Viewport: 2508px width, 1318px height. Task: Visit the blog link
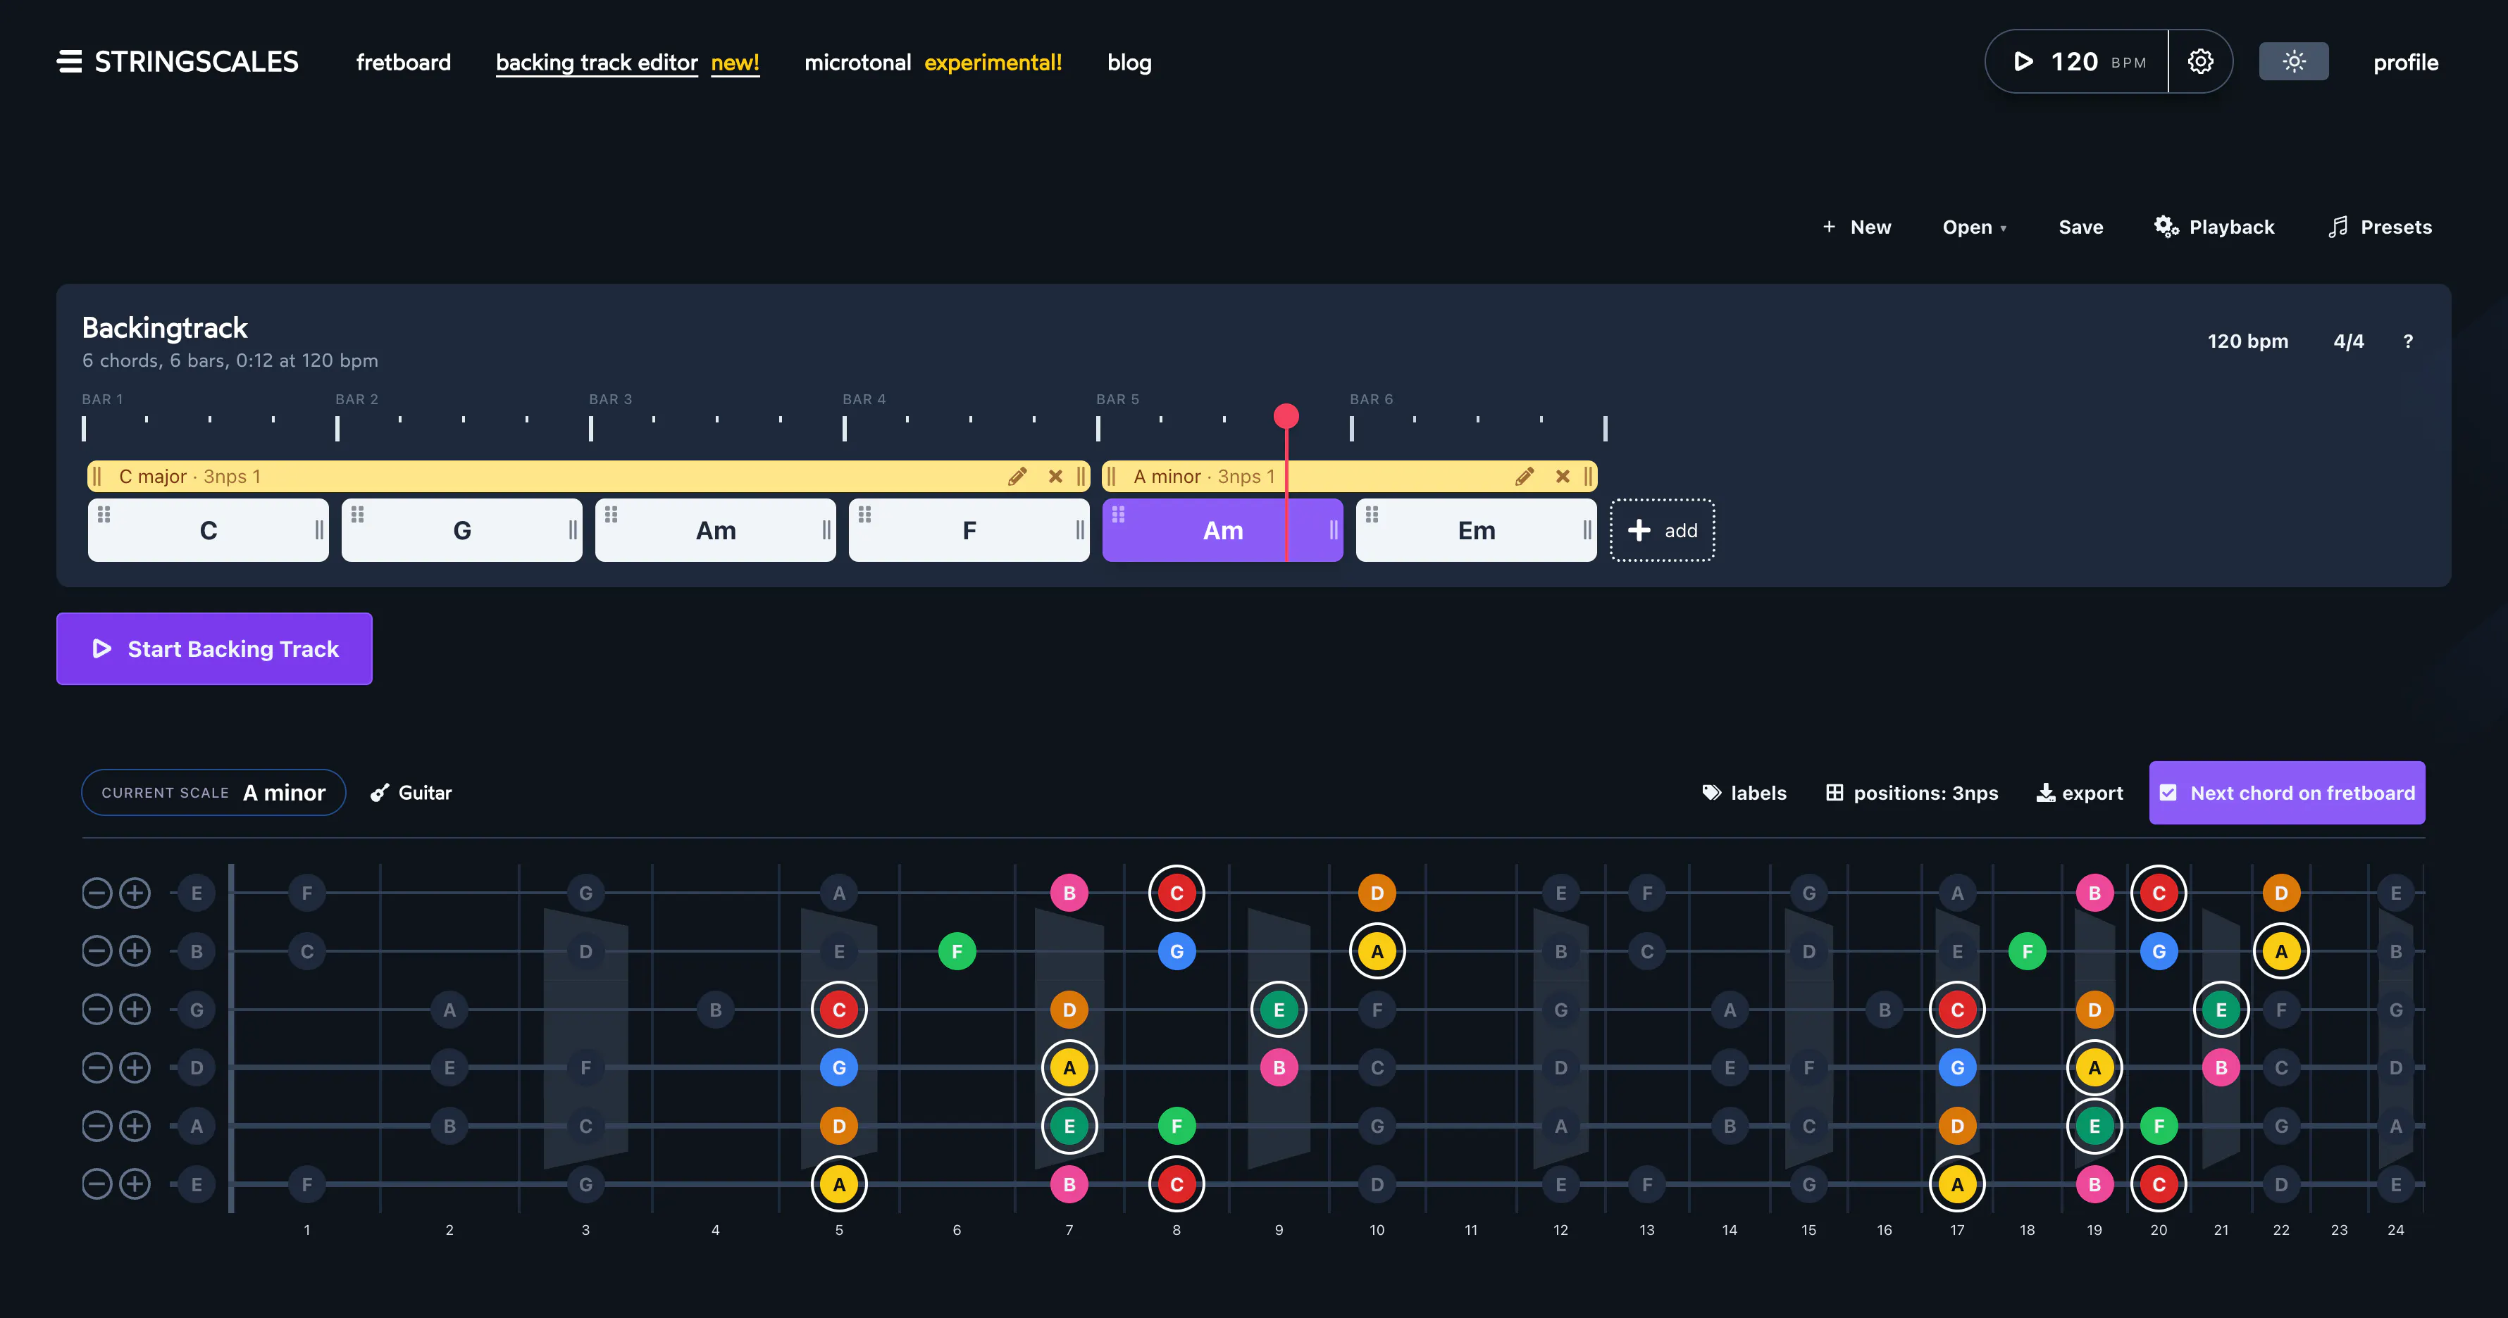pyautogui.click(x=1129, y=62)
